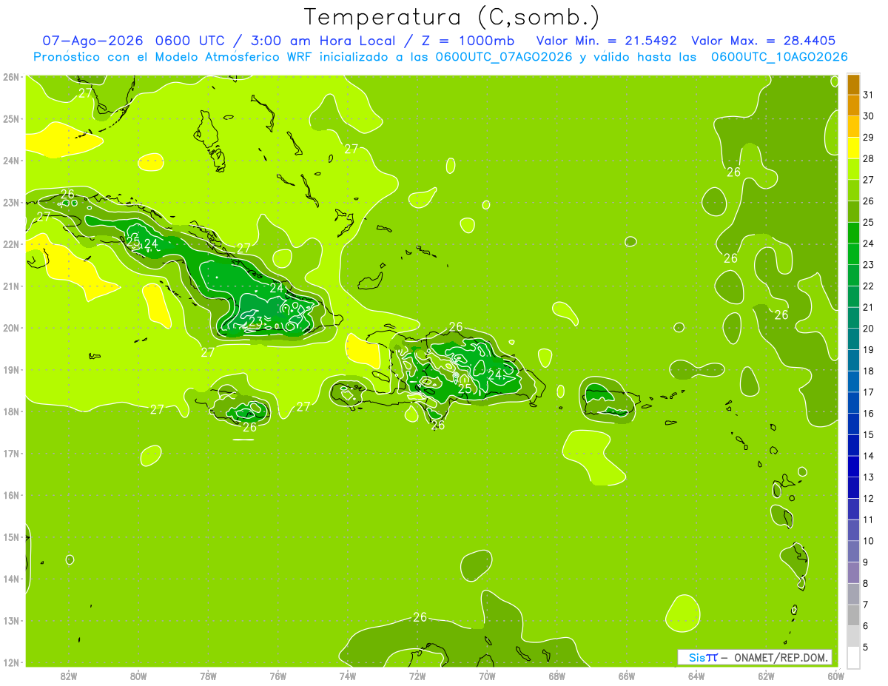Image resolution: width=888 pixels, height=686 pixels.
Task: Click the 82W longitude axis label
Action: pos(69,676)
